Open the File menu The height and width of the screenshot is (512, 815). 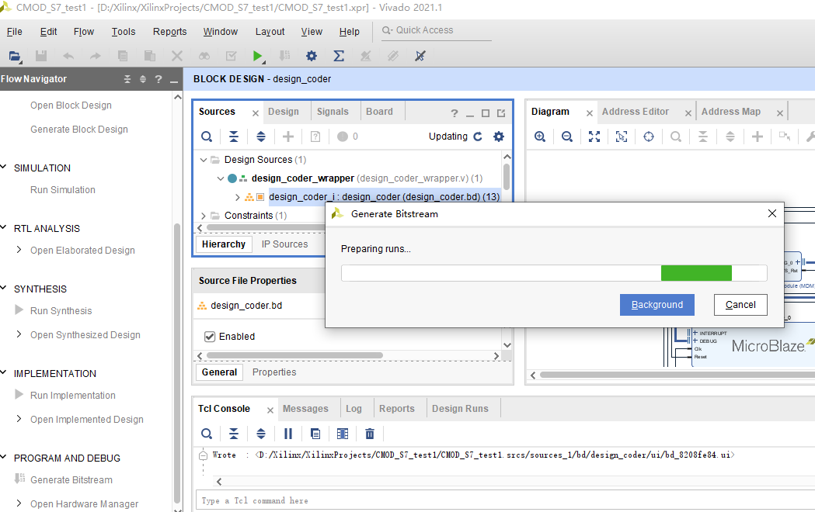[15, 32]
